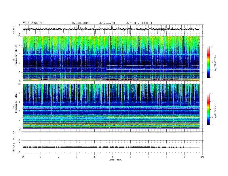Click the "4" kHz tick on ch.2 spectrogram
228x176 pixels.
(x=20, y=111)
